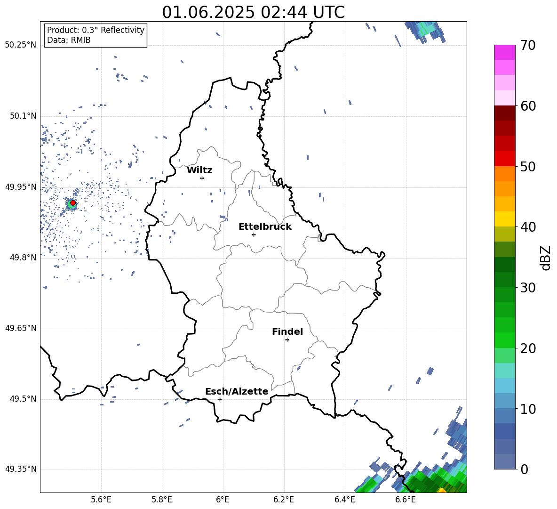The image size is (557, 509).
Task: Click the 70 colorbar tick label
Action: pyautogui.click(x=527, y=46)
